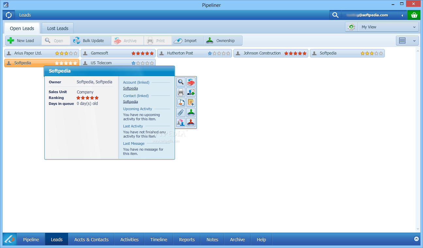Click the Arius Paper Ltd. star rating
Screen dimensions: 423x248
(66, 53)
